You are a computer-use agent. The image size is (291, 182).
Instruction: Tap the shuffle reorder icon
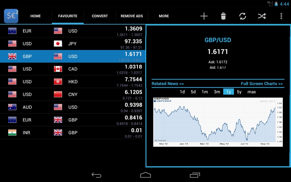click(262, 16)
